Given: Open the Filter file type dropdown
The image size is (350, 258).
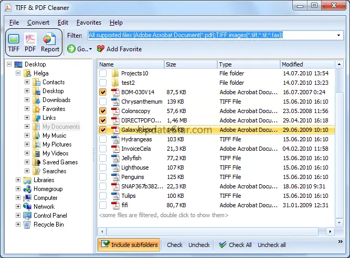Looking at the screenshot, I should pos(340,35).
